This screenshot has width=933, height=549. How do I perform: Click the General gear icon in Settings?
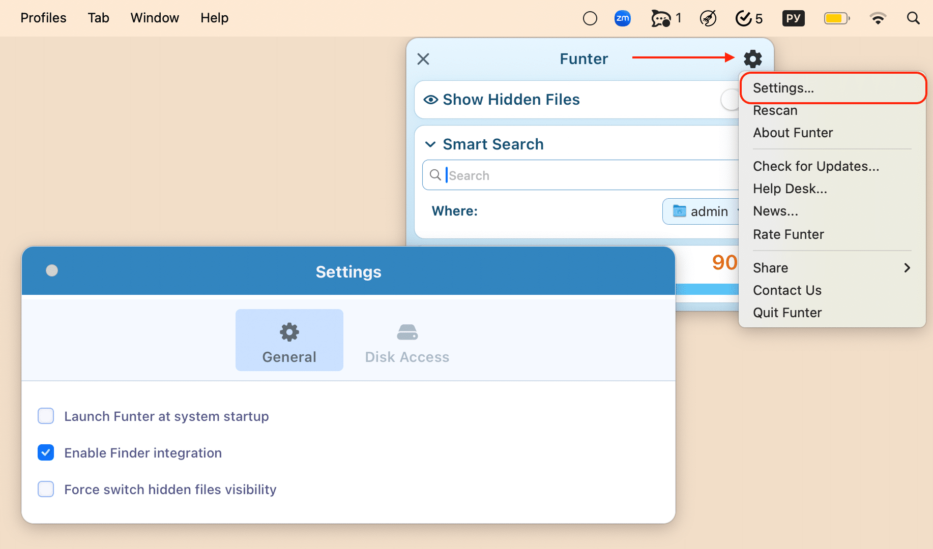289,332
